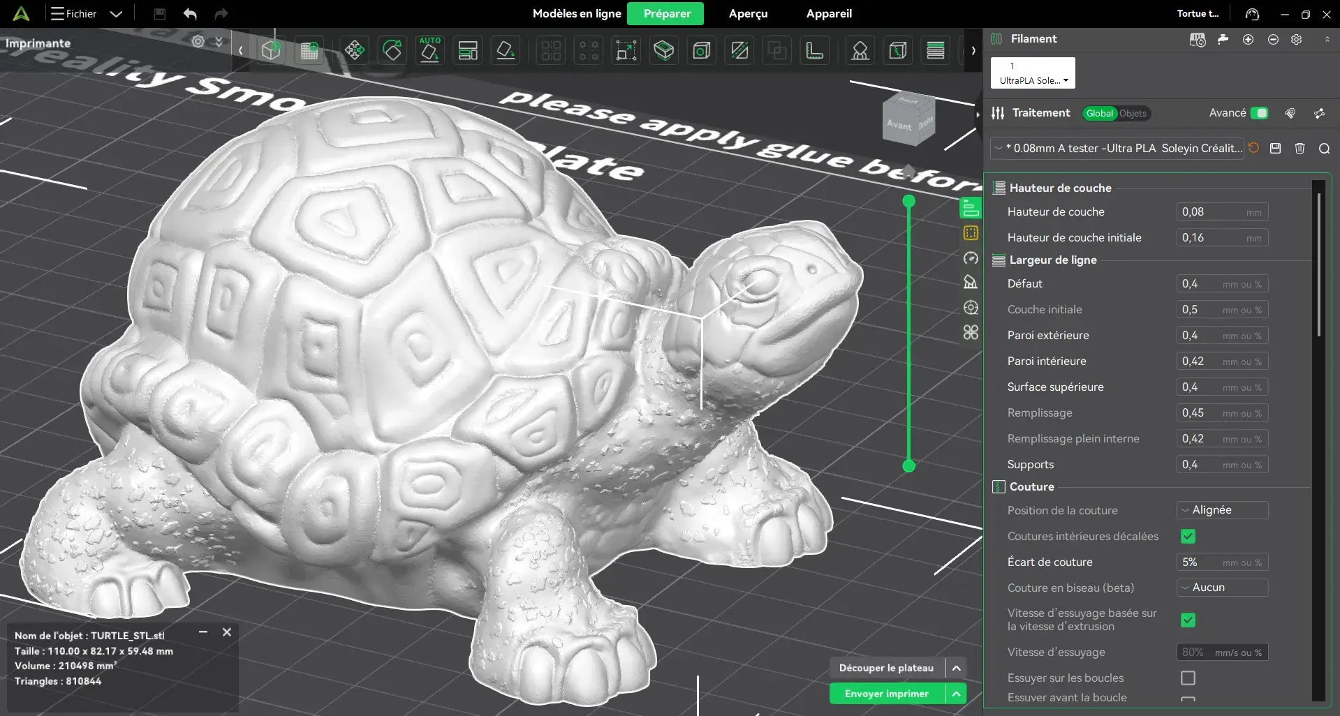Delete the process preset trash icon

tap(1299, 148)
